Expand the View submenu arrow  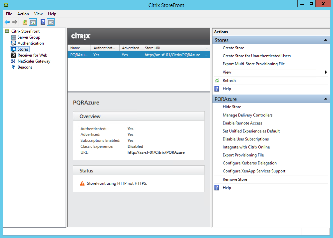[326, 72]
